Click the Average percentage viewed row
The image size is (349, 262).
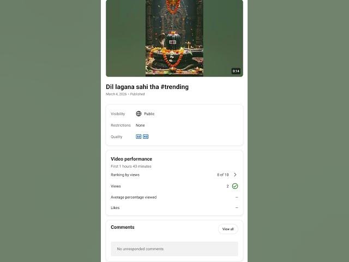[x=174, y=197]
